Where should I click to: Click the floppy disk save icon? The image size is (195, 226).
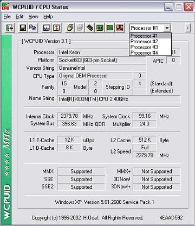tap(23, 28)
